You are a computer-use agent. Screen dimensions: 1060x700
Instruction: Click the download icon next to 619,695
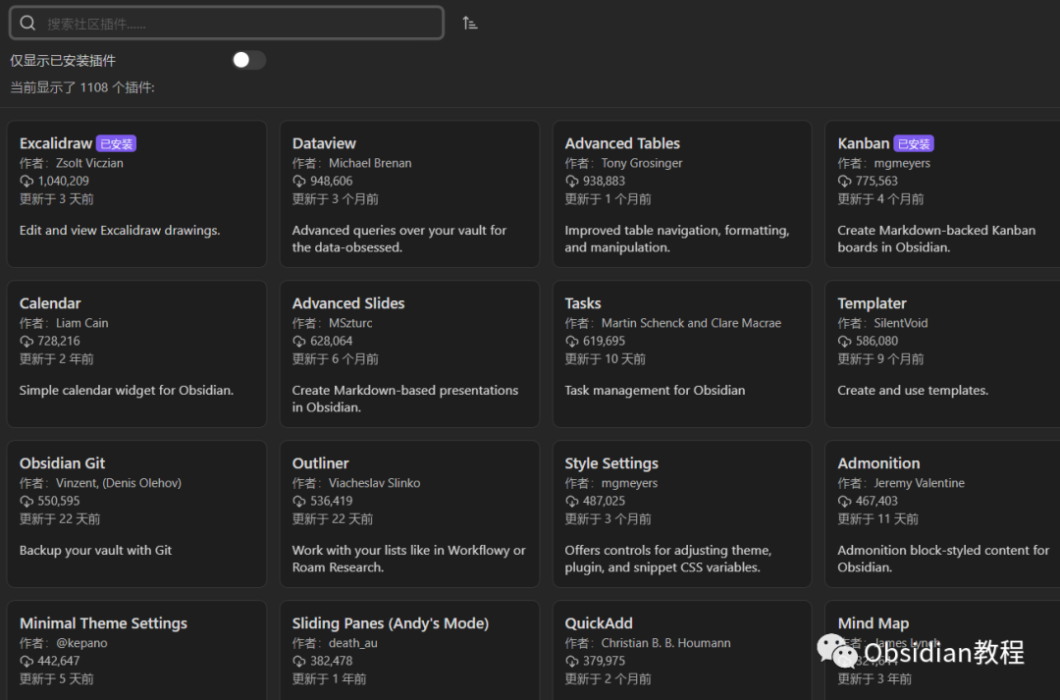[572, 342]
